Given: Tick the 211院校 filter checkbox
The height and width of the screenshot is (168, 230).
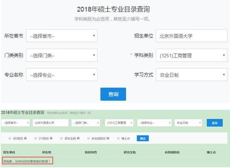Looking at the screenshot, I should 36,138.
